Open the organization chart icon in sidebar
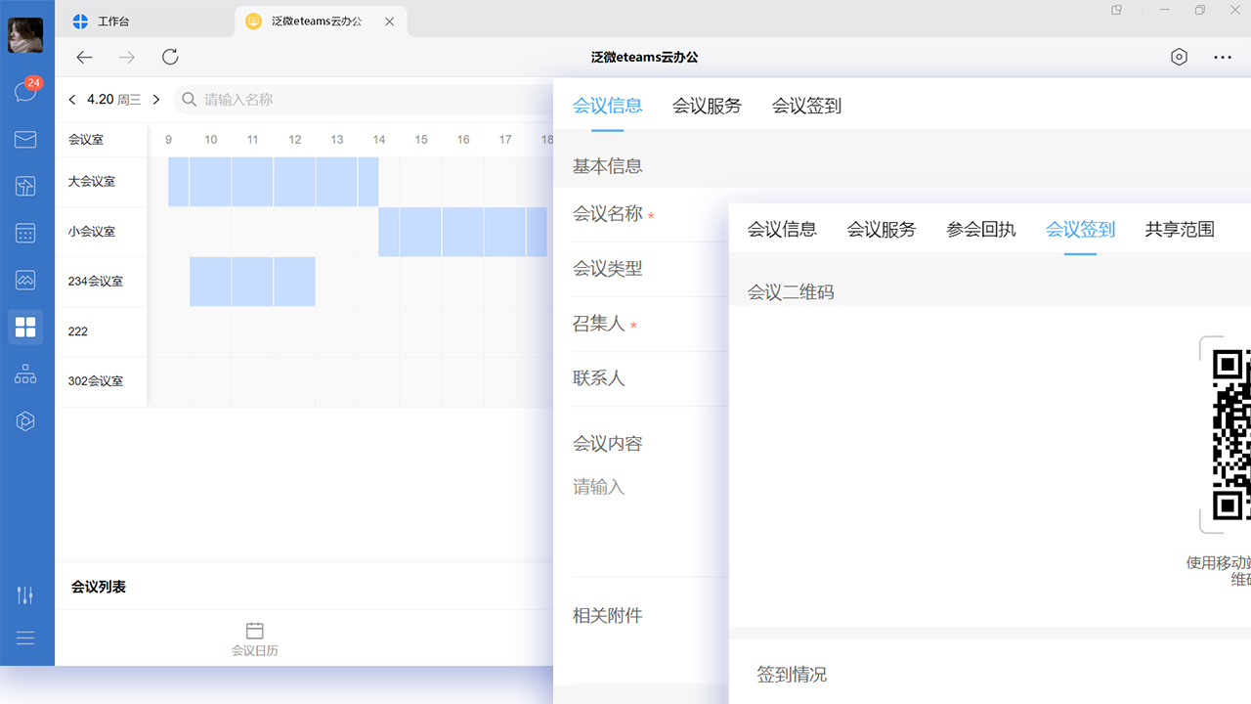The height and width of the screenshot is (704, 1251). 25,374
